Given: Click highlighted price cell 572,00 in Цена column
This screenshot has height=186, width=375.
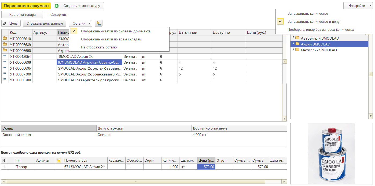Looking at the screenshot, I should tap(207, 167).
